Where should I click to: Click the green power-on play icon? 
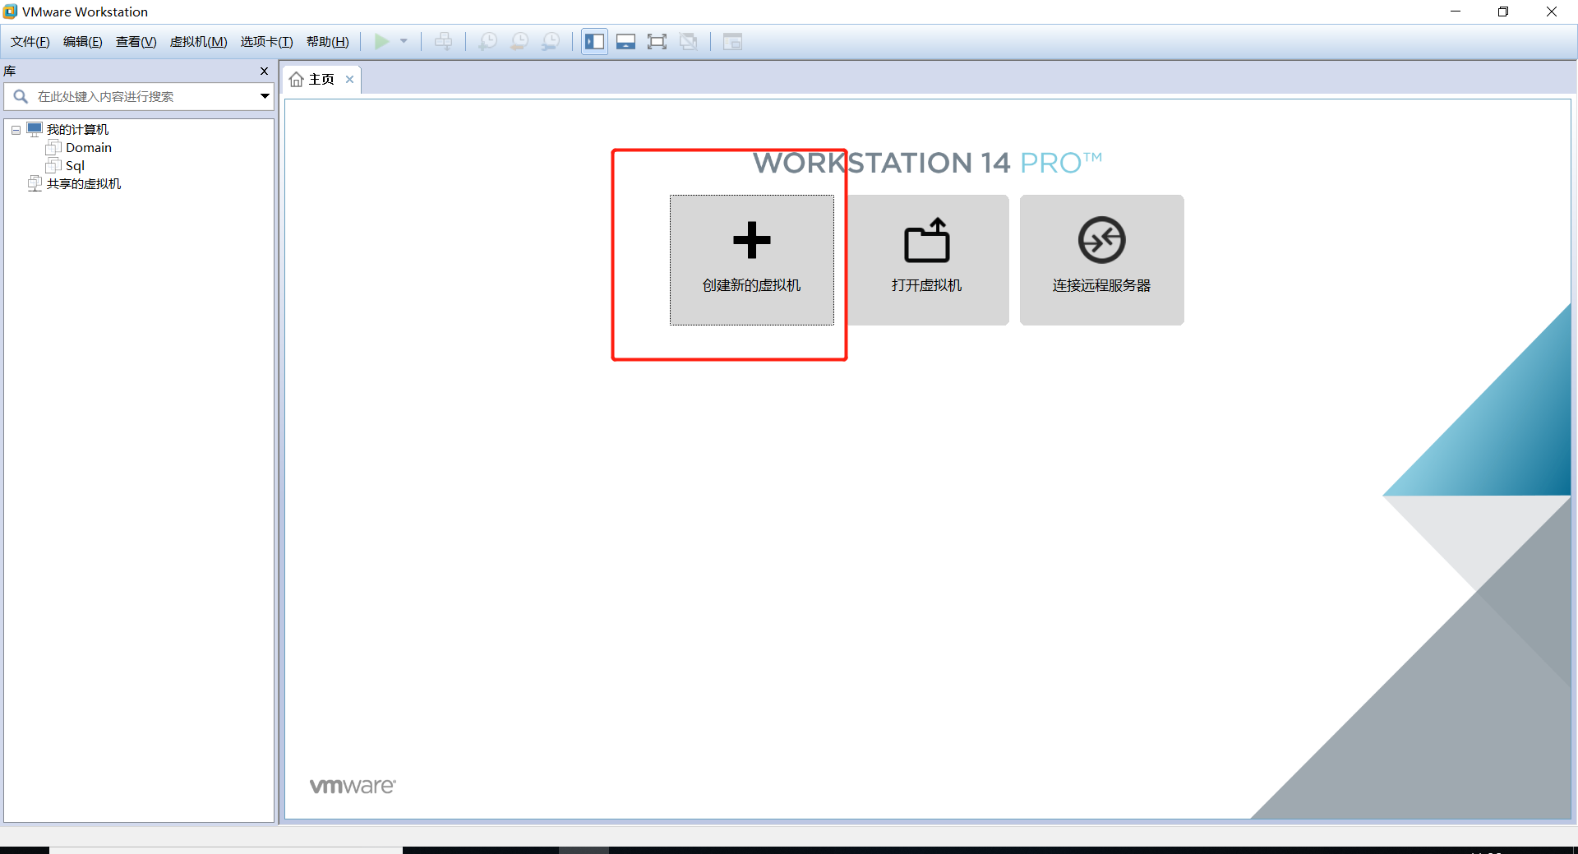point(382,42)
